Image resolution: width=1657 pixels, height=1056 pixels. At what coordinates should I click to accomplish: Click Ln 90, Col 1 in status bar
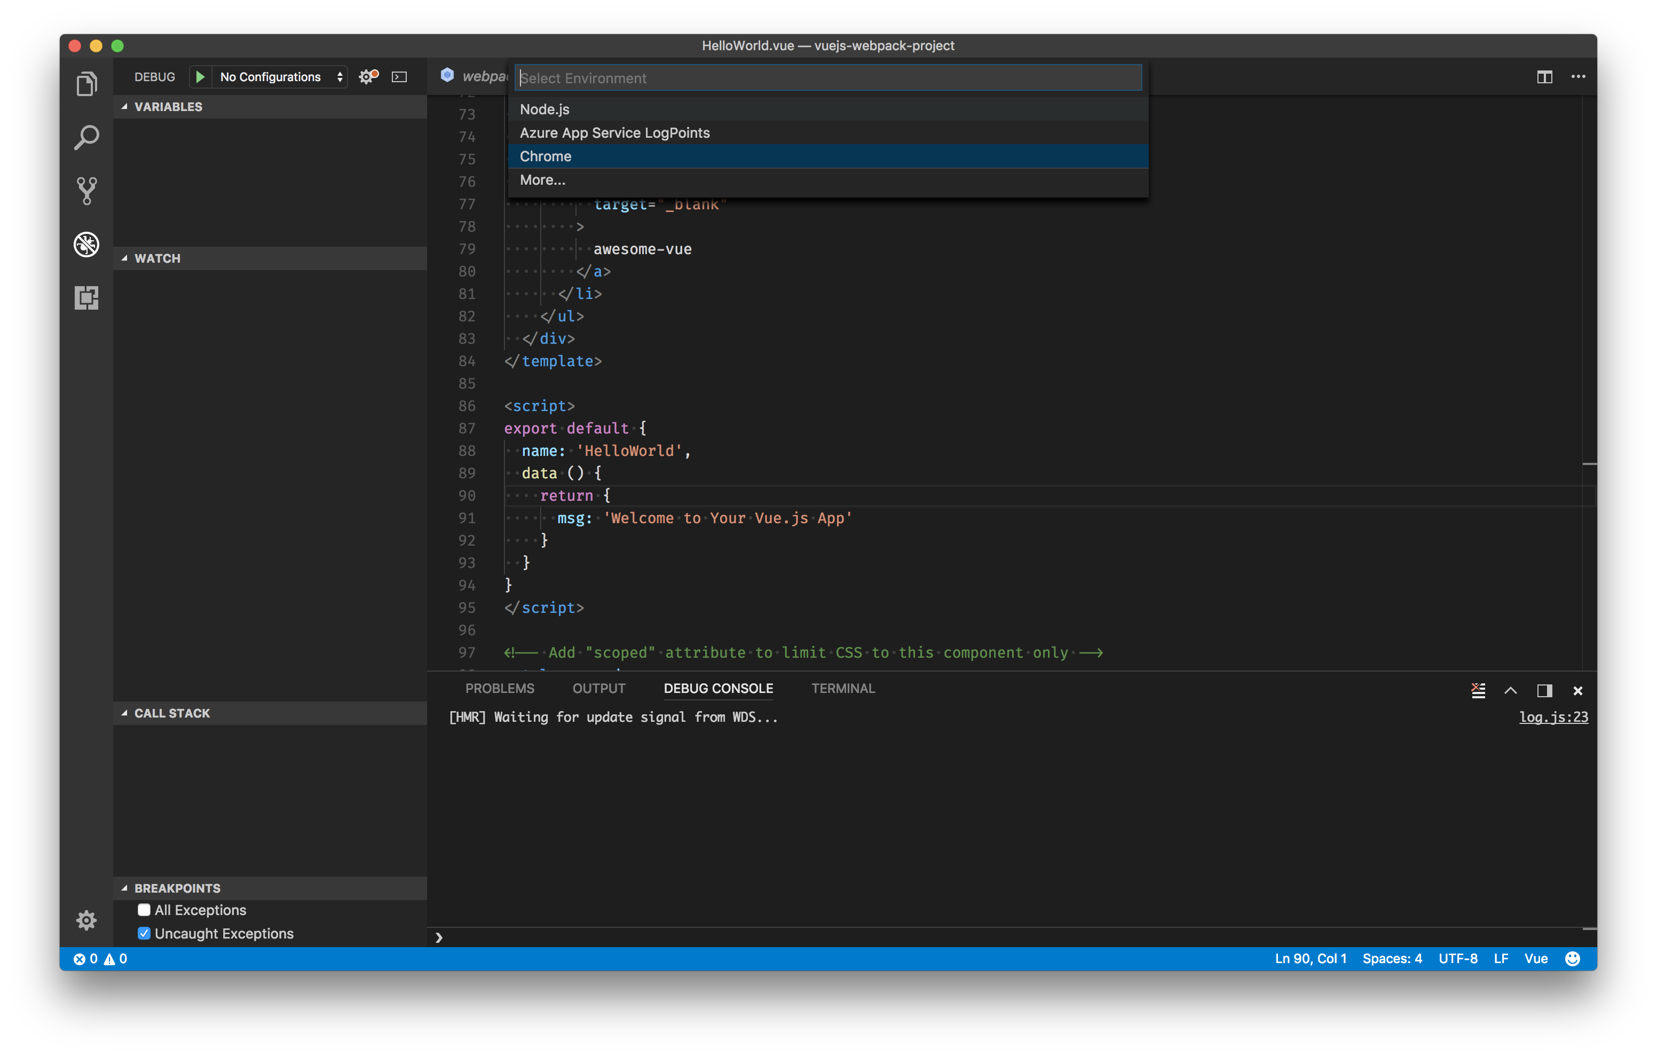coord(1310,958)
